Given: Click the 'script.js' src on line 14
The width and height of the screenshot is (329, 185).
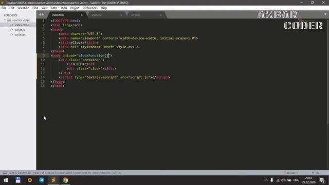Looking at the screenshot, I should [139, 77].
